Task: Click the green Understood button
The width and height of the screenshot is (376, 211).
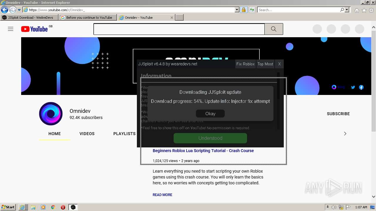Action: pos(210,138)
